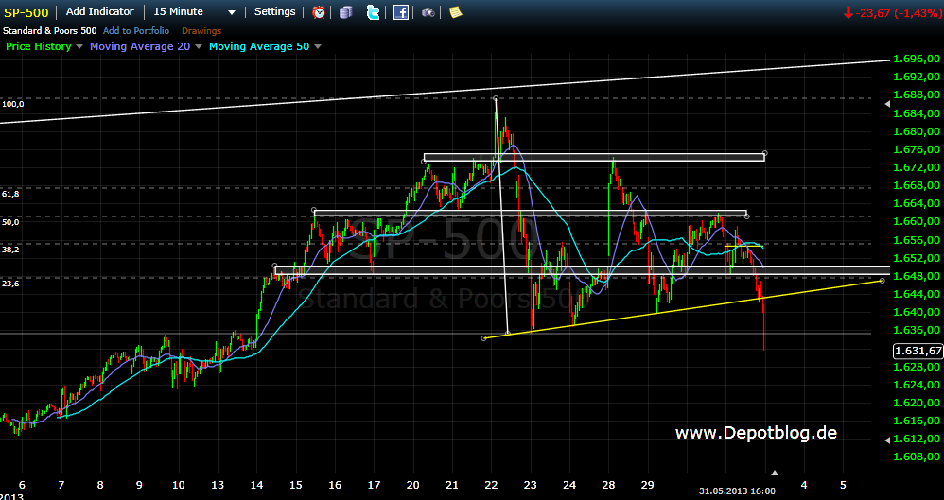Select the Standard & Poors 500 title text

50,30
